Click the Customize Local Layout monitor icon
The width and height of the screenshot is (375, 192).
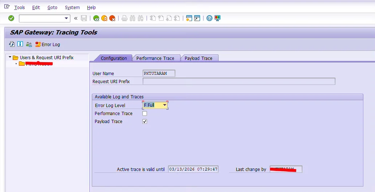coord(217,18)
